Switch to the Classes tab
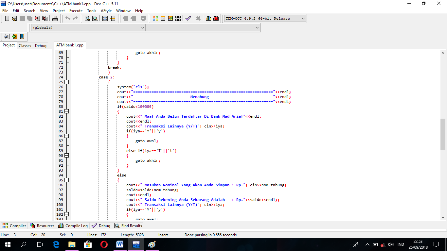This screenshot has width=447, height=251. pos(25,45)
